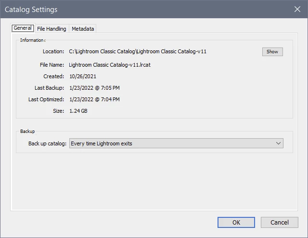Click the catalog size 1.24 GB
This screenshot has width=308, height=238.
tap(78, 111)
